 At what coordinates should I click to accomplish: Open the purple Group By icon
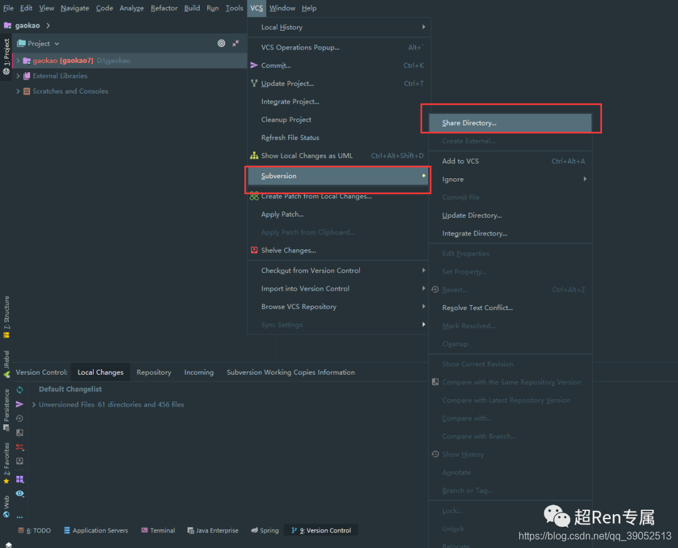pyautogui.click(x=20, y=479)
